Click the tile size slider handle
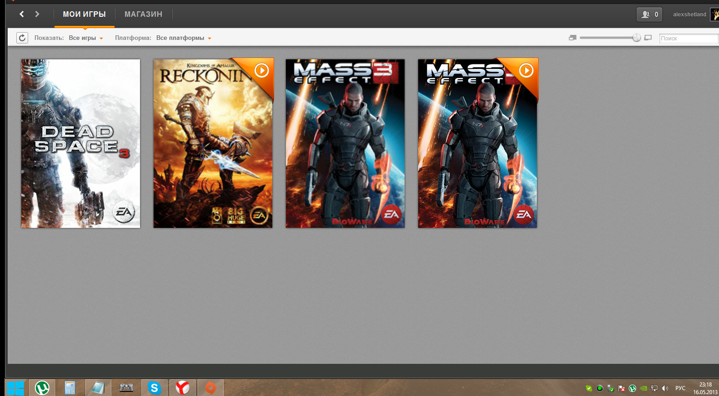The image size is (719, 396). 637,38
